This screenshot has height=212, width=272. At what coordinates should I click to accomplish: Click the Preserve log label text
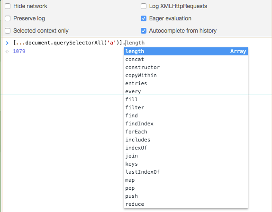pos(29,18)
